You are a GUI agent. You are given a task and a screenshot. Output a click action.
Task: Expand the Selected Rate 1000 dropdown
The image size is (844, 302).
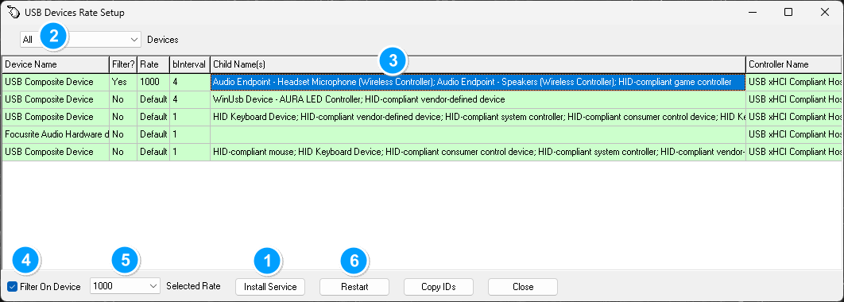(x=125, y=286)
